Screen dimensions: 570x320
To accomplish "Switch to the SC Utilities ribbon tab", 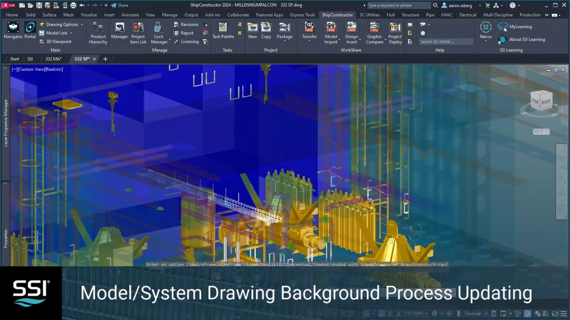I will pos(370,15).
